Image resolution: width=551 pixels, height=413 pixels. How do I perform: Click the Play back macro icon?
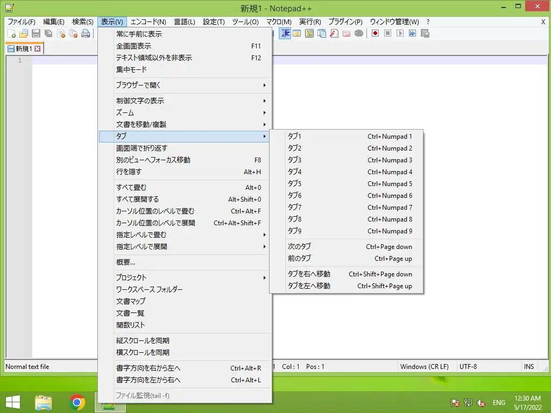coord(400,33)
